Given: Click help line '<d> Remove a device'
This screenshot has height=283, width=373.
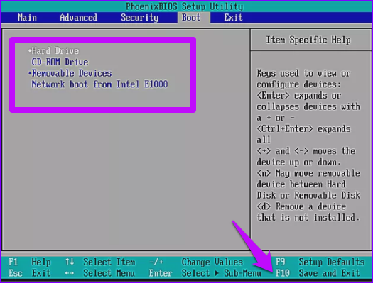Looking at the screenshot, I should click(301, 206).
